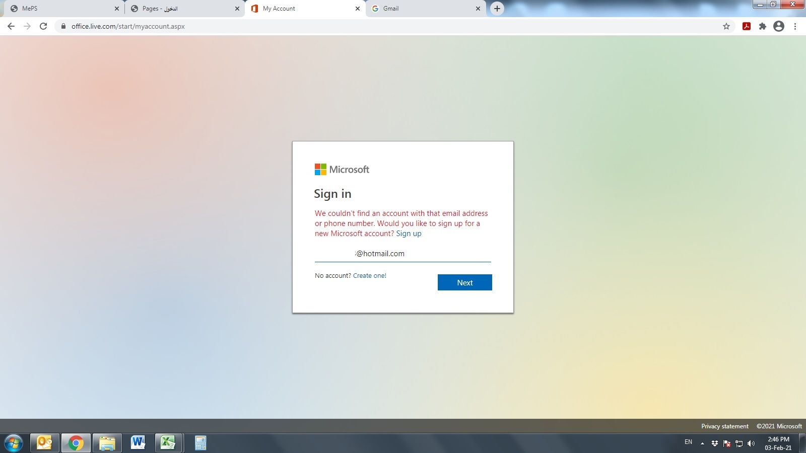Click the Next button

(x=464, y=282)
